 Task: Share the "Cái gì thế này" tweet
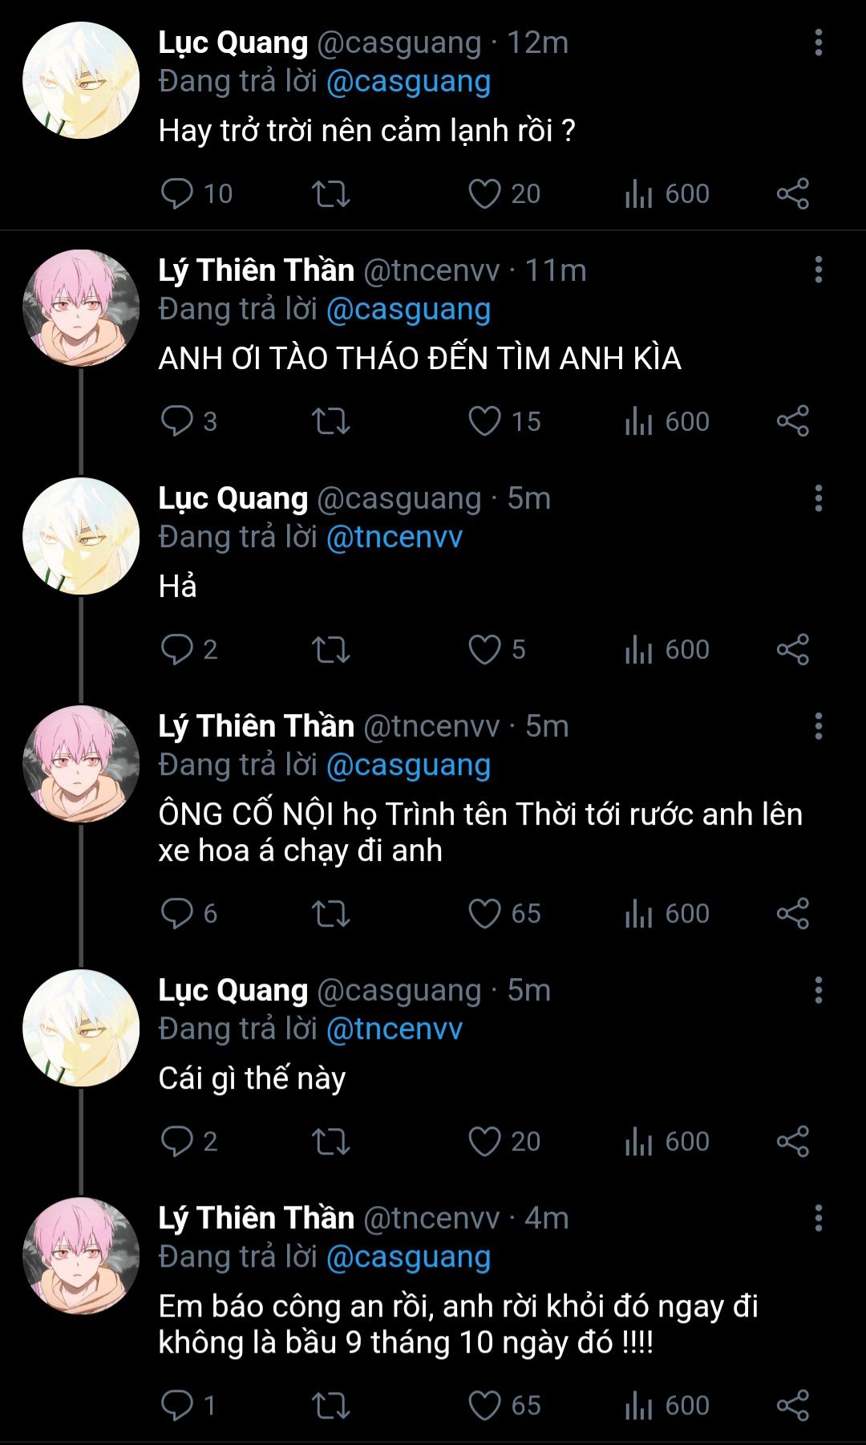[x=793, y=1141]
